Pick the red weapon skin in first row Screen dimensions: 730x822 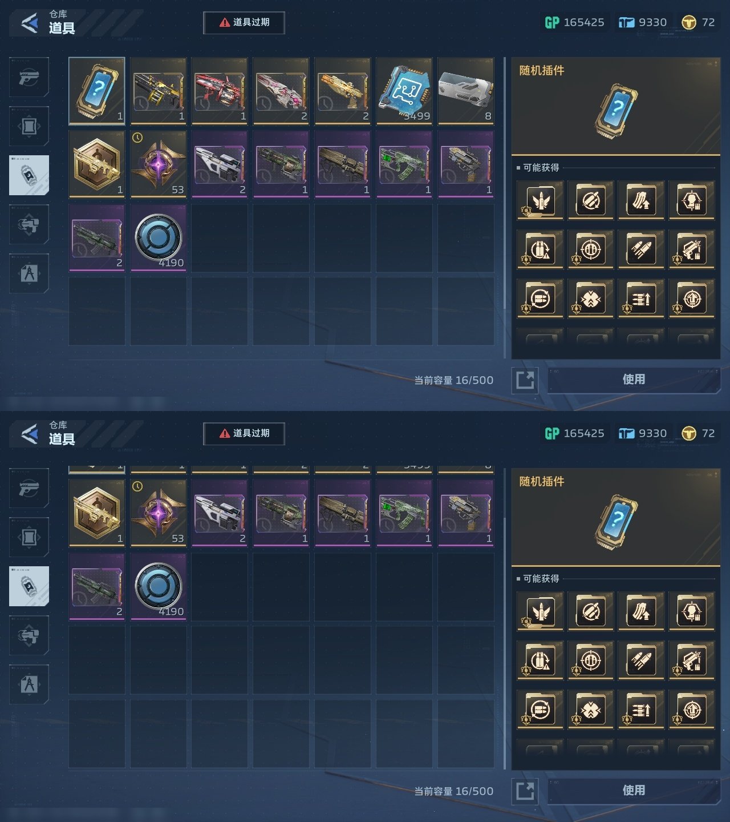pyautogui.click(x=220, y=91)
